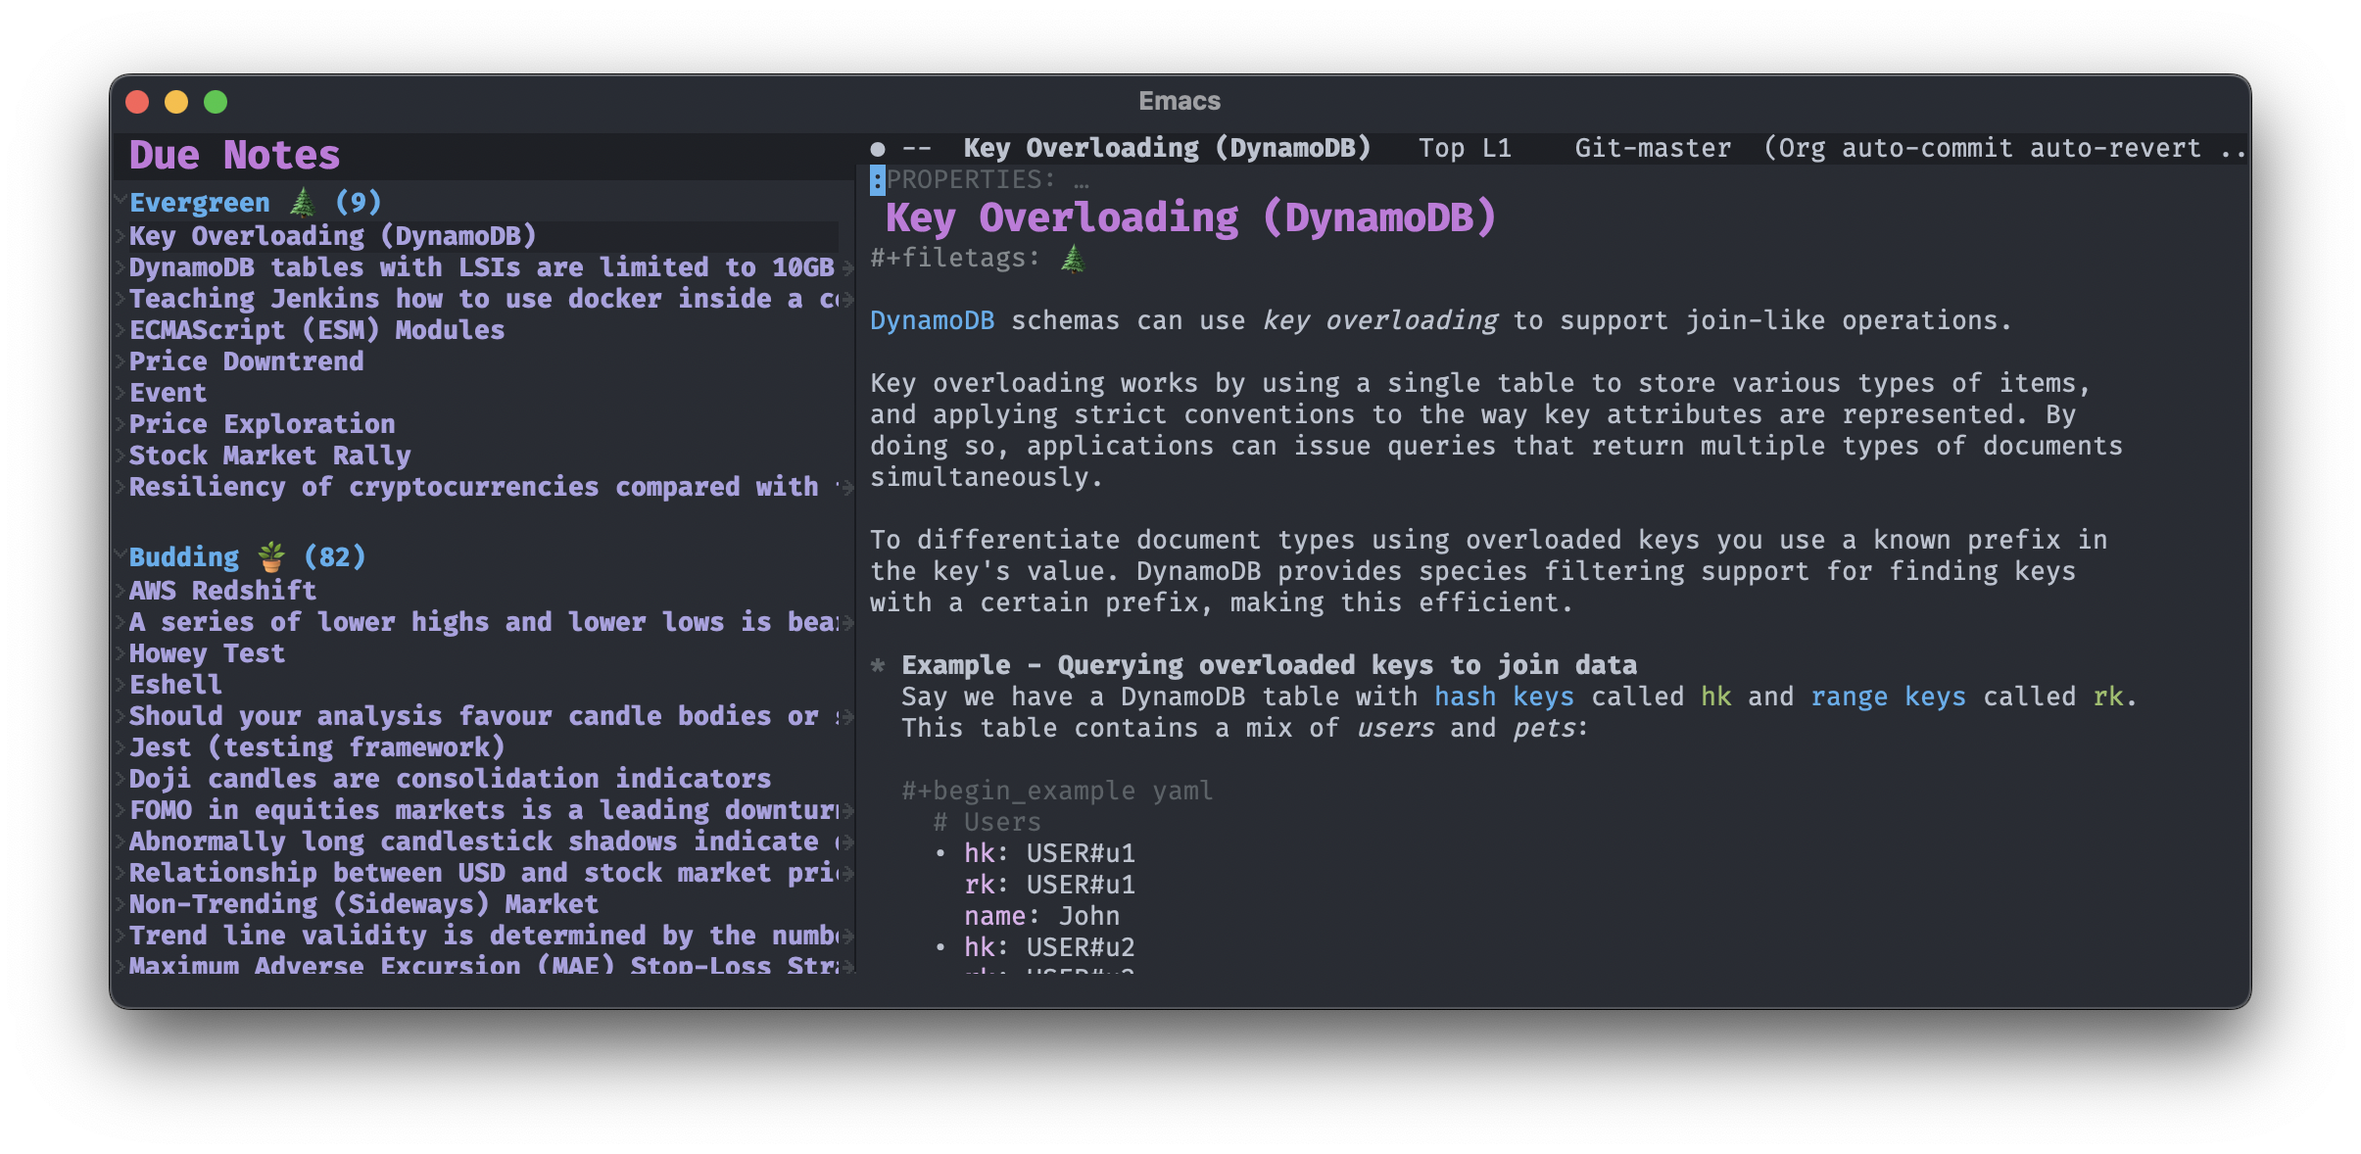Click Org mode indicator in mode line
This screenshot has height=1154, width=2361.
[x=1801, y=148]
